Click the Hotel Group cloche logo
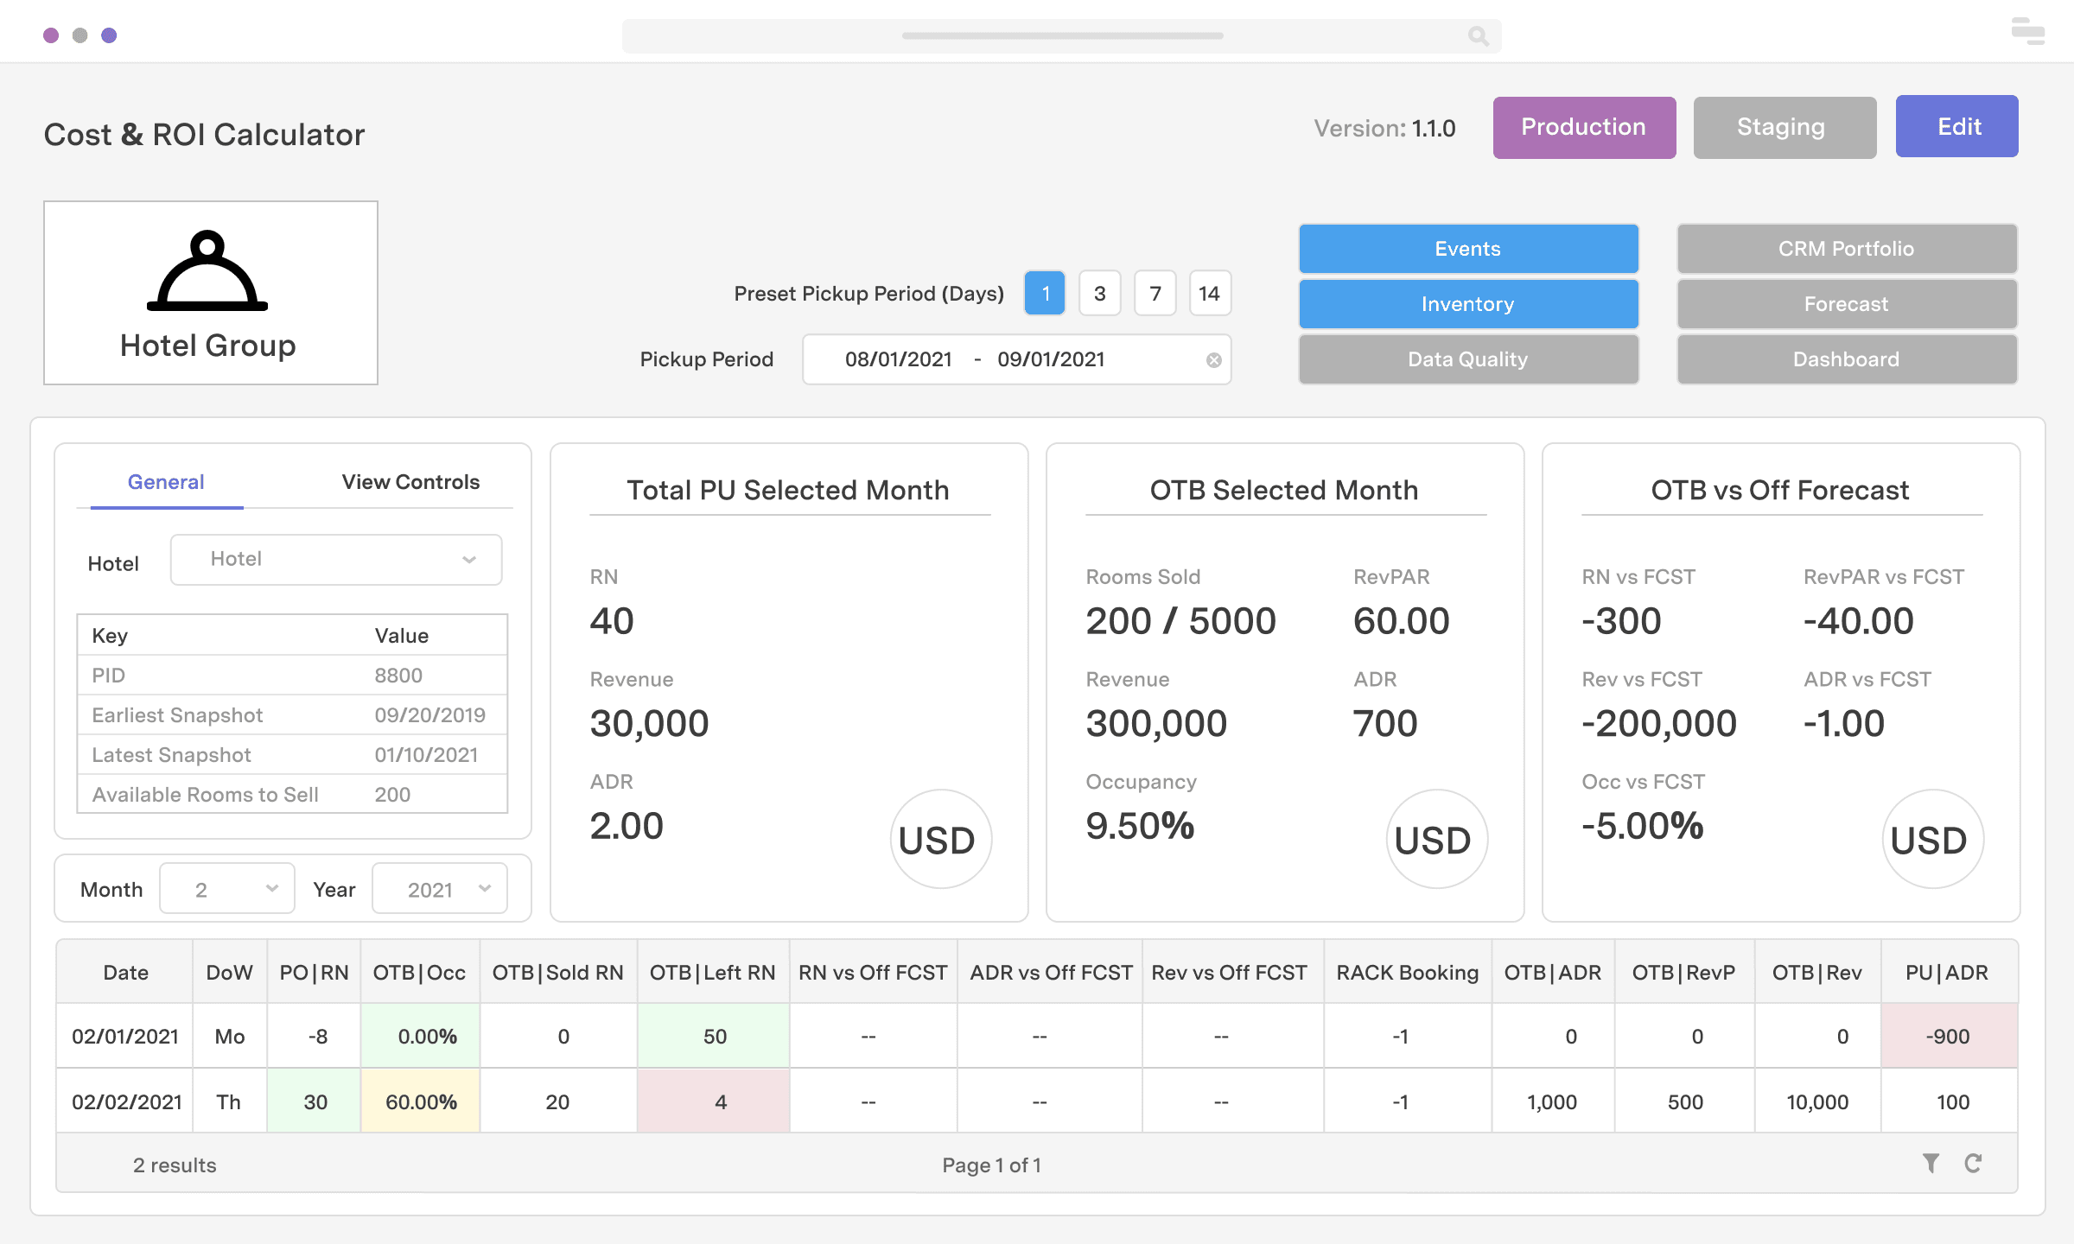This screenshot has width=2074, height=1244. point(207,272)
